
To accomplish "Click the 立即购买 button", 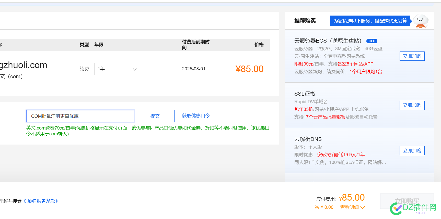I will [407, 201].
